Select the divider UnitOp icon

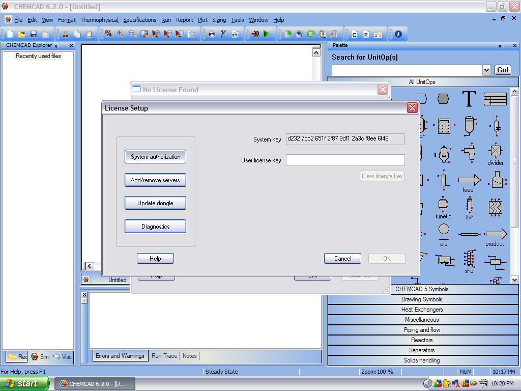[496, 154]
